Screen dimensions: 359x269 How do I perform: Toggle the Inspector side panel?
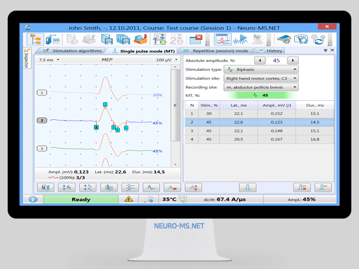(x=26, y=58)
